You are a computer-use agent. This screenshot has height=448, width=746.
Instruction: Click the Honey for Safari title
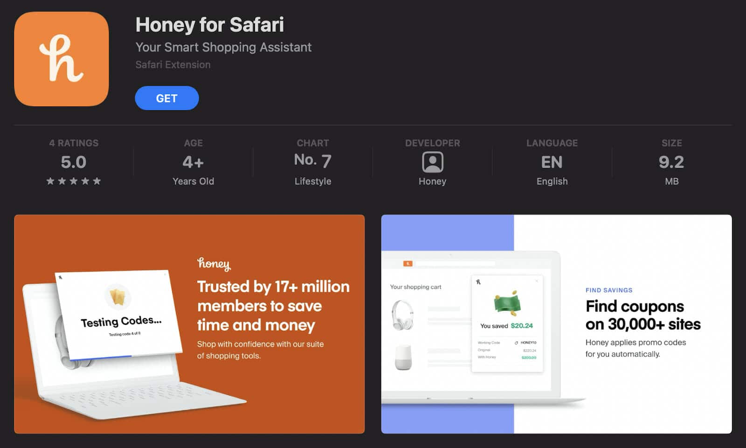coord(210,25)
